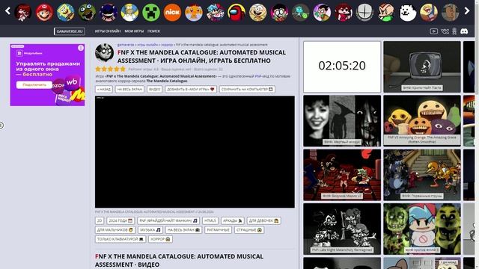Open the ИГРЫ ОНЛАЙН menu item
The height and width of the screenshot is (269, 479).
(108, 31)
